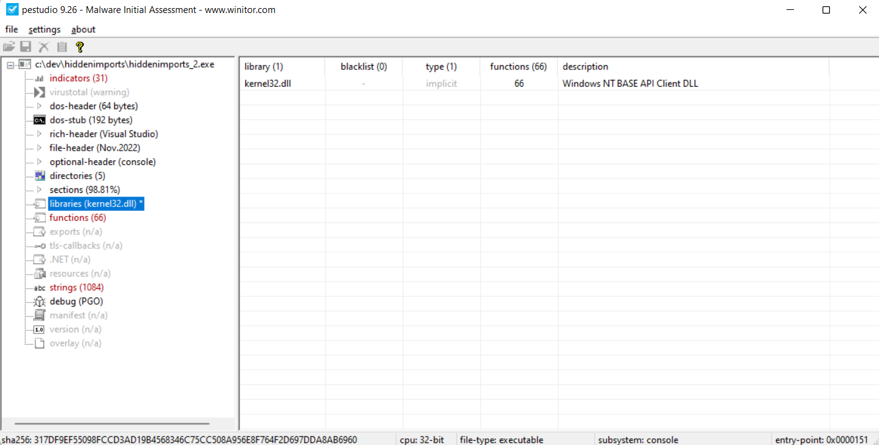The image size is (879, 445).
Task: Click file-type: executable in status bar
Action: [x=502, y=440]
